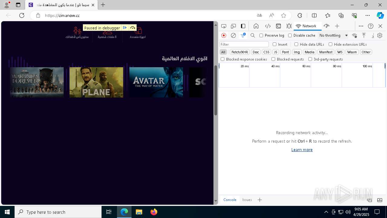The height and width of the screenshot is (218, 387).
Task: Open the Elements panel code icon
Action: click(x=268, y=26)
